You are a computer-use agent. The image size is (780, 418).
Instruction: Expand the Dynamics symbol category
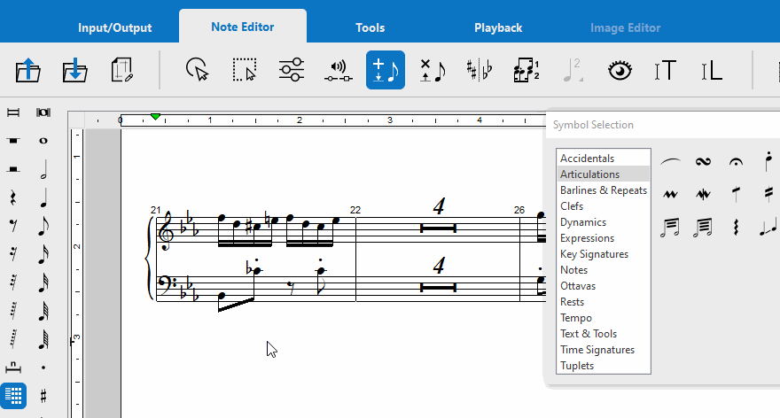582,222
